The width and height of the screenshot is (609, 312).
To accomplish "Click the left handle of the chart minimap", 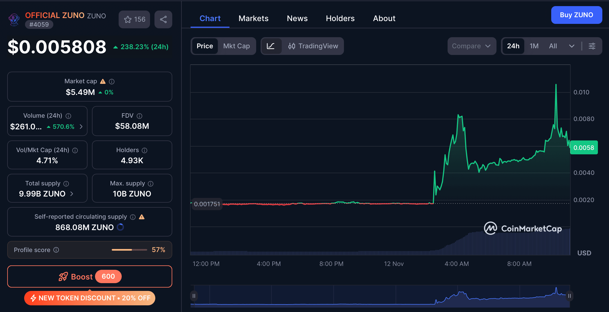I will [x=194, y=296].
